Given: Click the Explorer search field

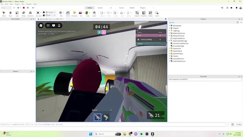Looking at the screenshot, I should point(202,23).
